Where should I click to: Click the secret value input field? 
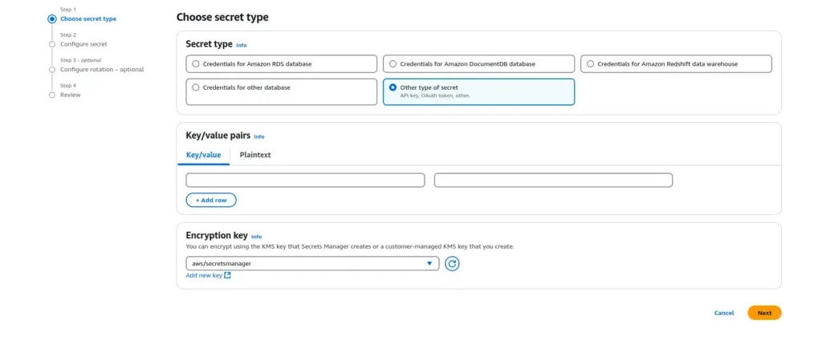pyautogui.click(x=553, y=180)
